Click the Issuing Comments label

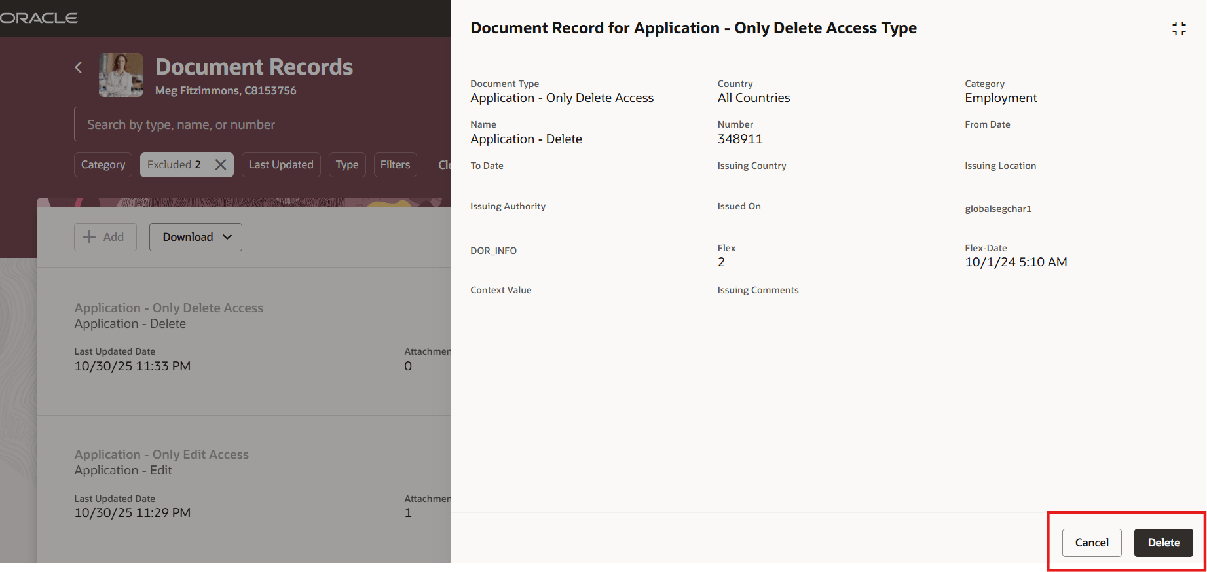coord(758,290)
